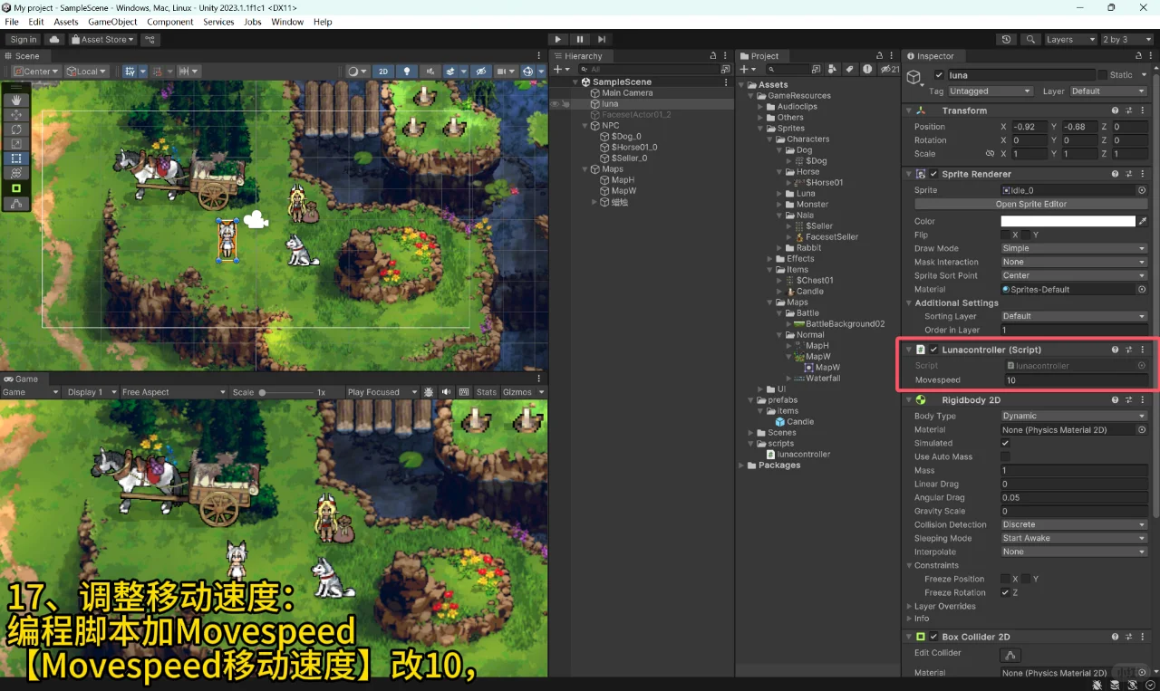
Task: Open the GameObject menu
Action: tap(112, 22)
